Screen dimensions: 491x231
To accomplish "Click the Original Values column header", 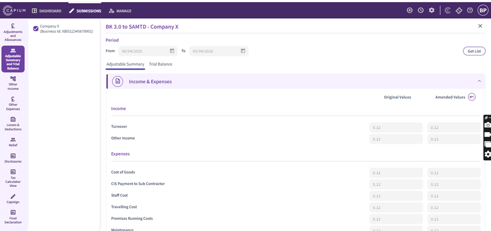I will [x=397, y=97].
